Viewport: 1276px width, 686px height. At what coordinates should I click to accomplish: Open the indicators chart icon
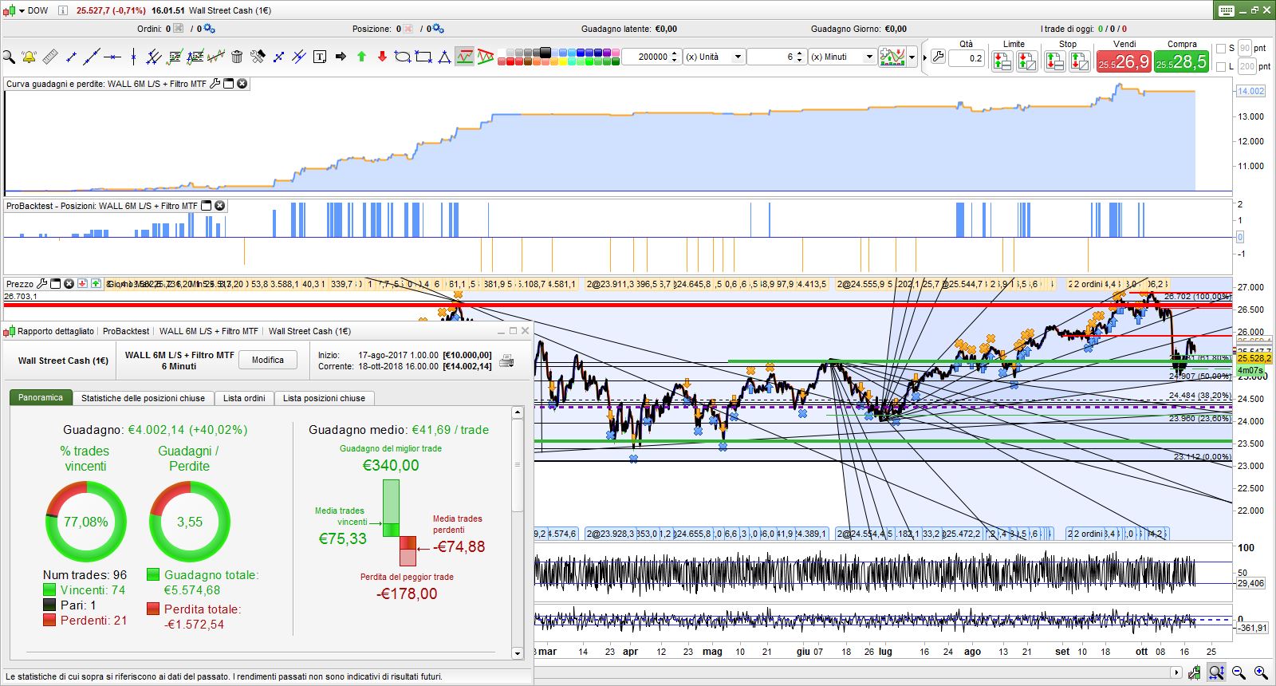pyautogui.click(x=893, y=57)
